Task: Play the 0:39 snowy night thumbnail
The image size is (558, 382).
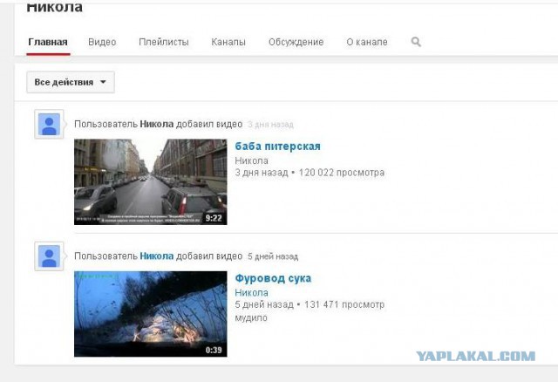Action: 151,314
